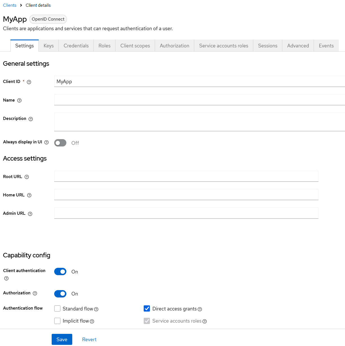Open the Service accounts roles tab
Screen dimensions: 345x346
point(223,45)
